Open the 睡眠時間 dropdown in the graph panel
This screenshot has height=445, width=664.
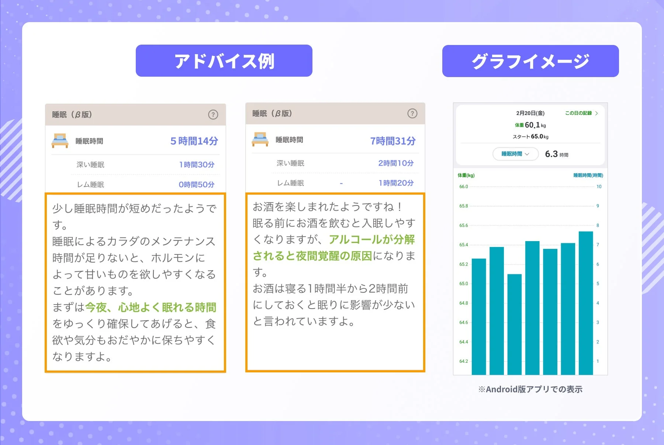click(x=515, y=154)
